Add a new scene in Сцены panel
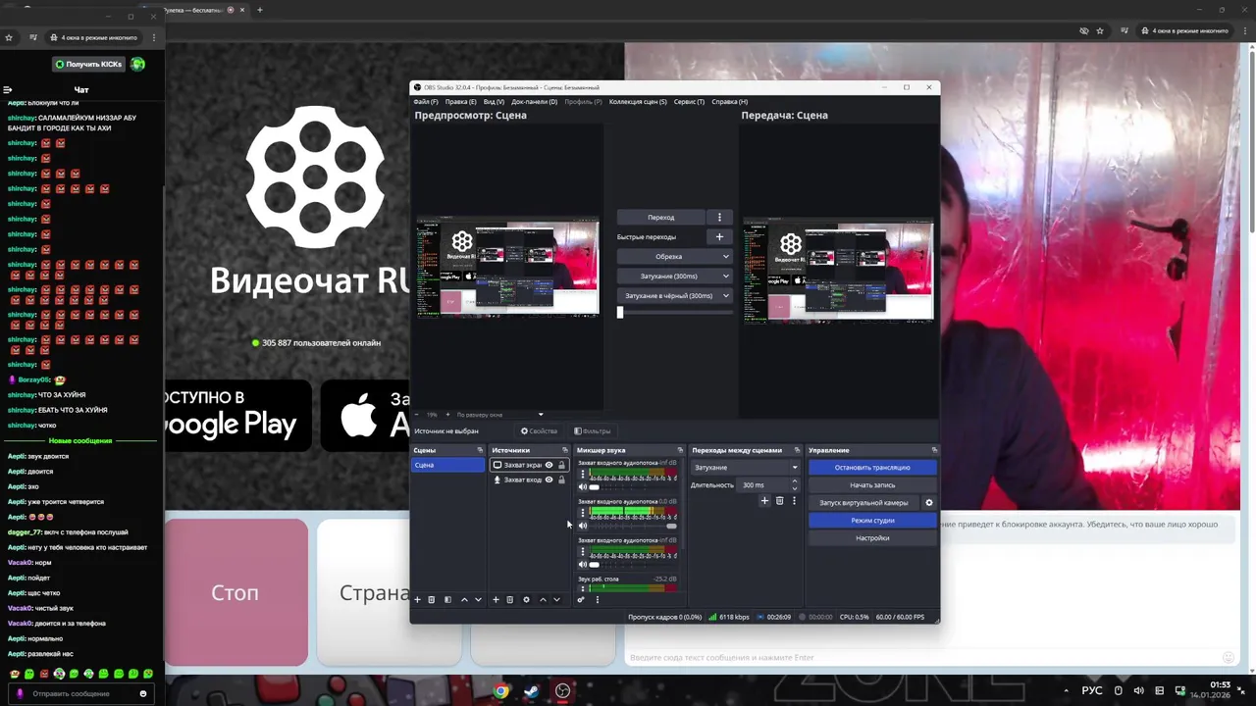Image resolution: width=1256 pixels, height=706 pixels. tap(417, 599)
